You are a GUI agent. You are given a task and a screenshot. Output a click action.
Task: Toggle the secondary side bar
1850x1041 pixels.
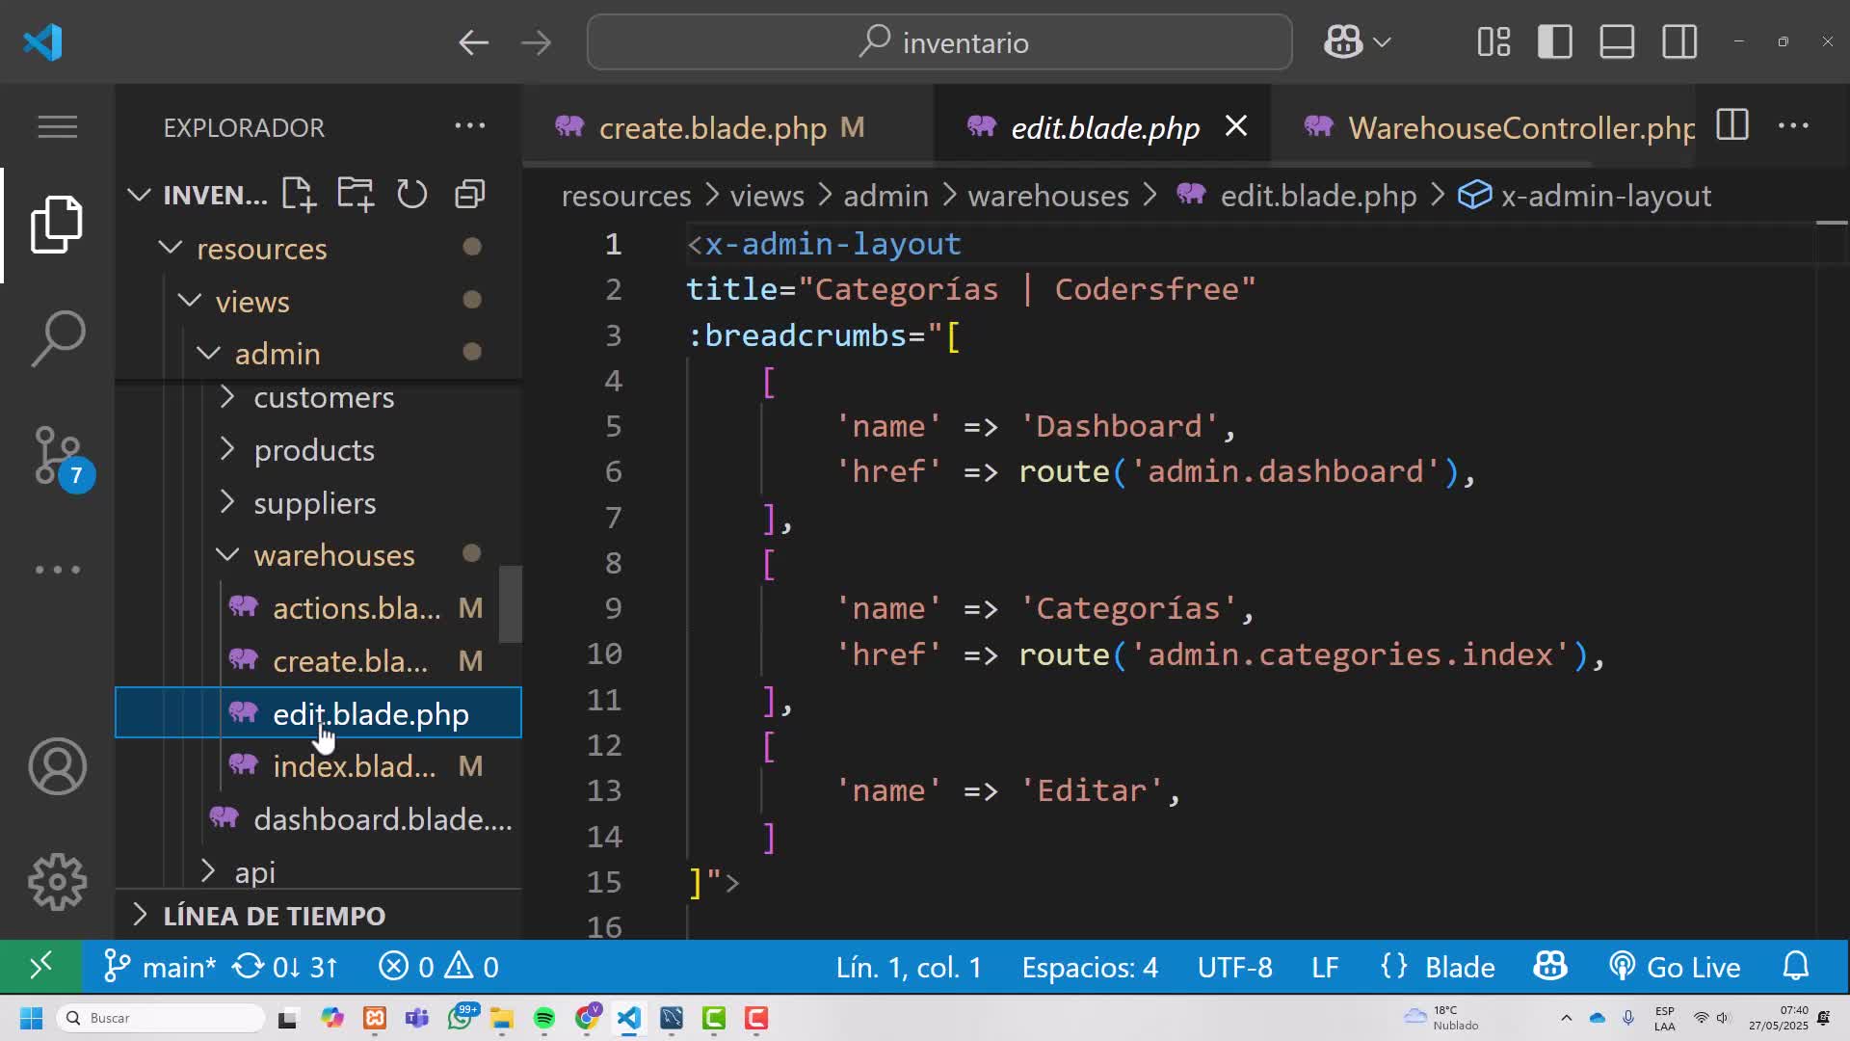tap(1679, 42)
